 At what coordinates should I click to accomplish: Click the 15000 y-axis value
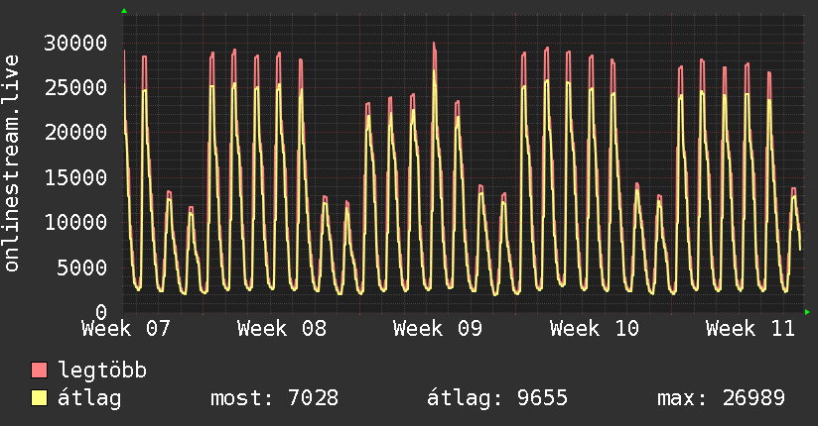75,177
